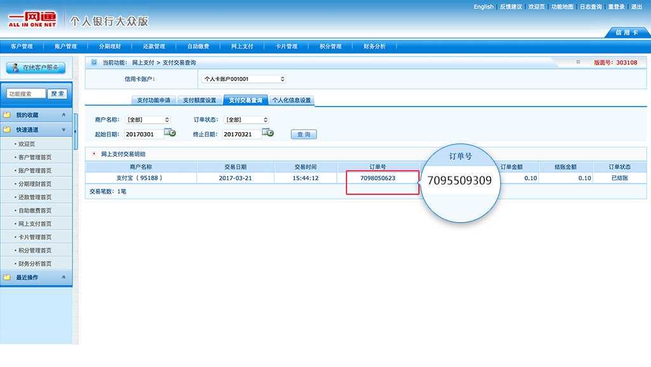The width and height of the screenshot is (651, 367).
Task: Click the 最近操作 folder icon
Action: tap(7, 277)
